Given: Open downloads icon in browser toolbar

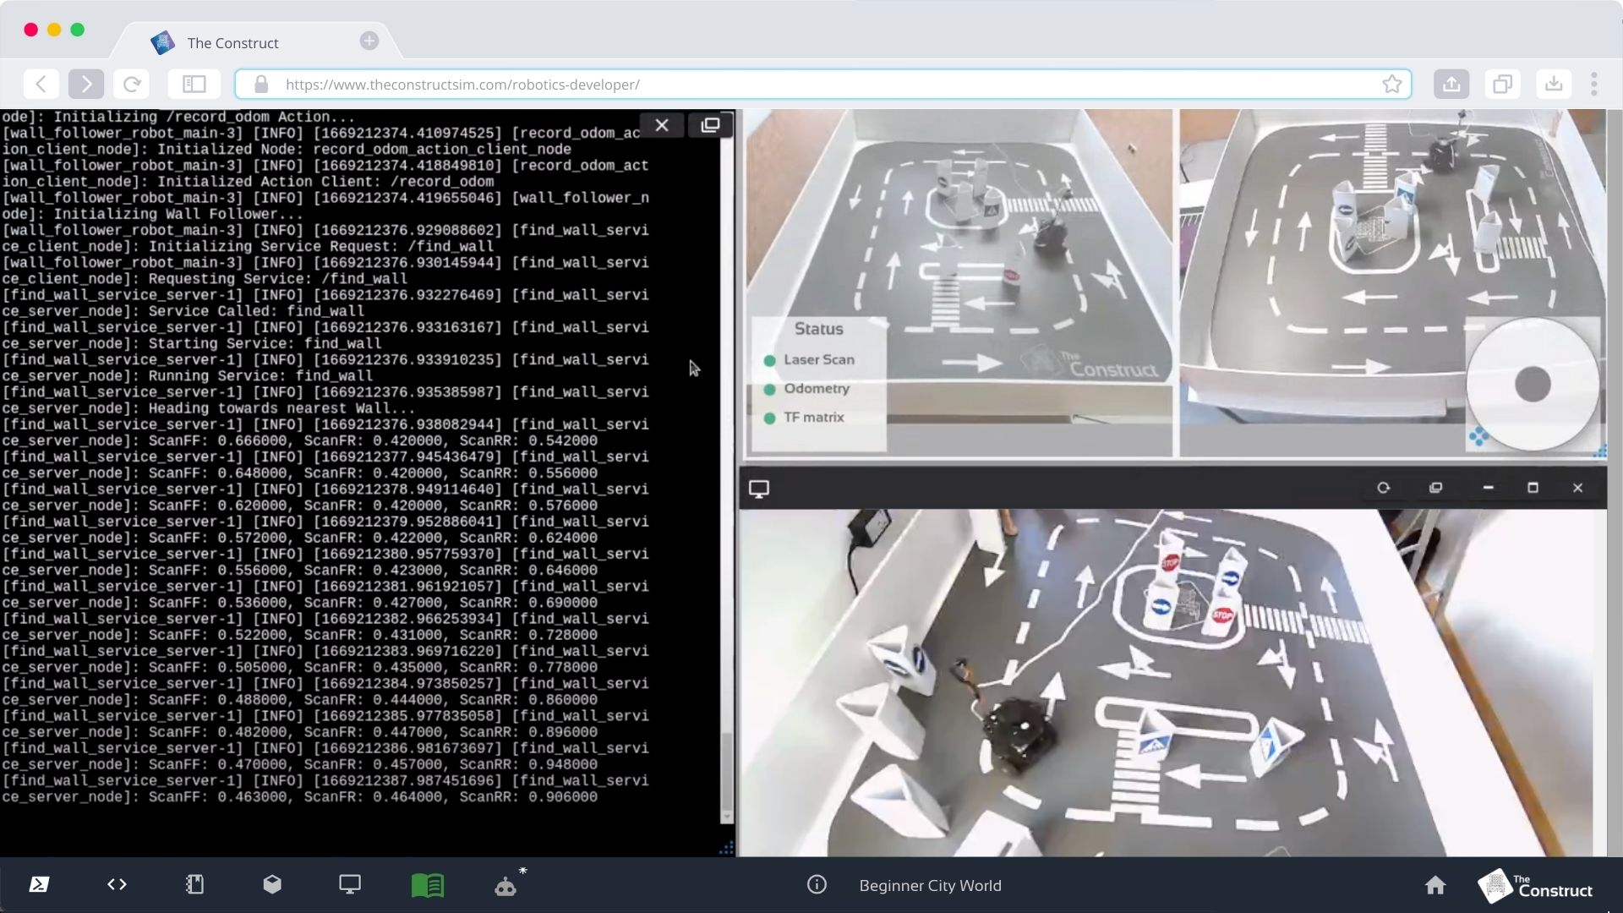Looking at the screenshot, I should pos(1554,84).
